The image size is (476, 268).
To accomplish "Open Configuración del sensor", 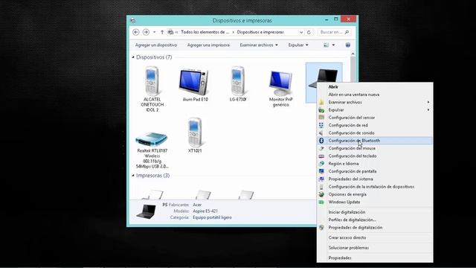I will [x=352, y=118].
